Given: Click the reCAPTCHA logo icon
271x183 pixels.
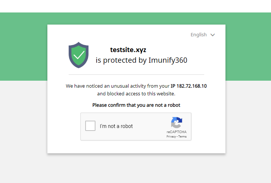Looking at the screenshot, I should tap(176, 123).
